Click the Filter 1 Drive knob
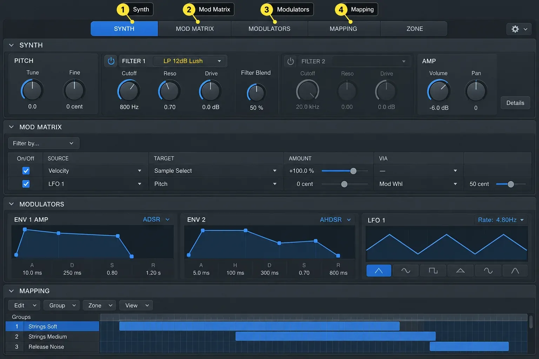The image size is (539, 359). click(x=210, y=91)
